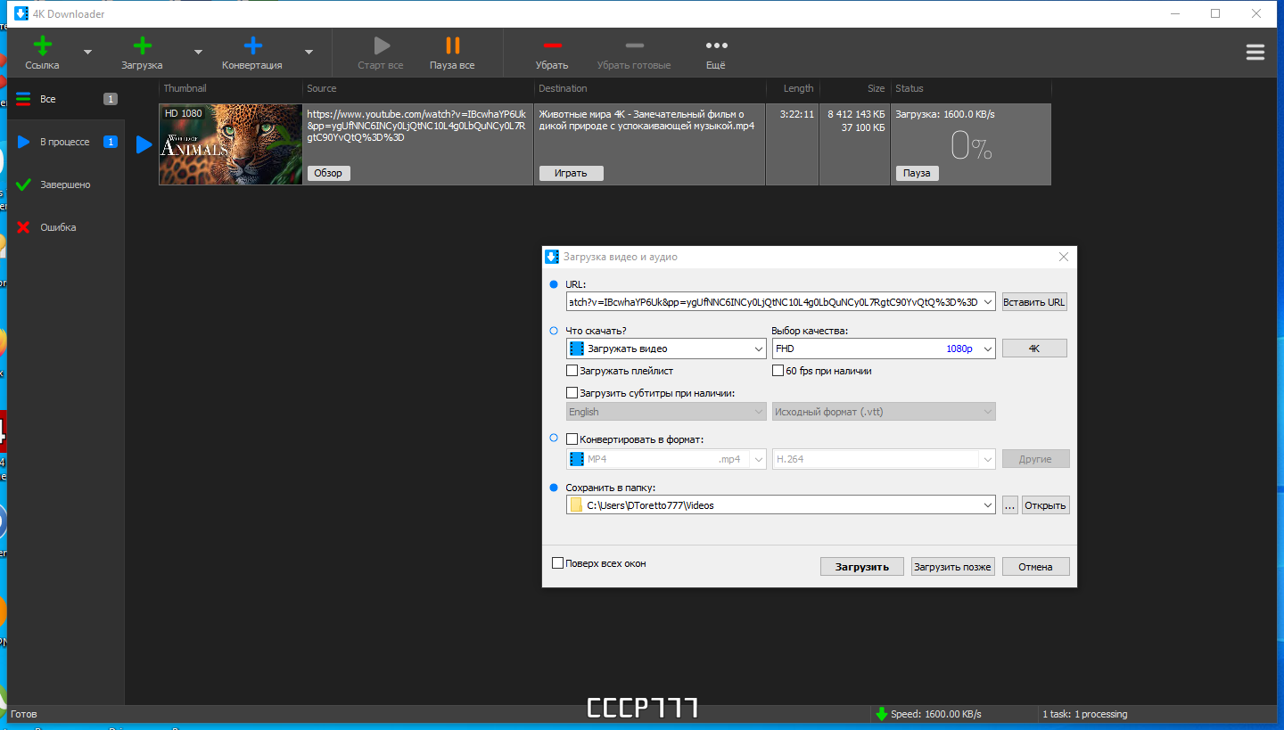Click the green Загрузка plus icon
1284x730 pixels.
click(x=142, y=45)
